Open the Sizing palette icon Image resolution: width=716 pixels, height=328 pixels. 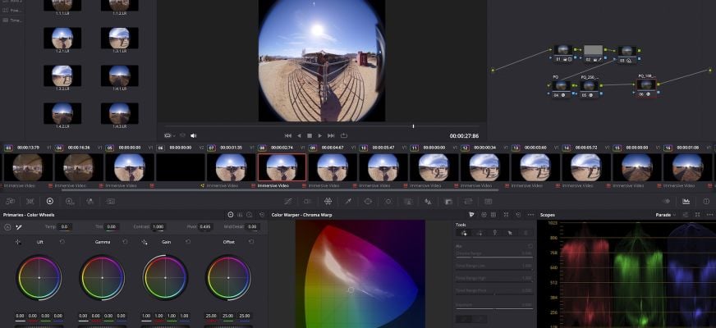click(x=468, y=201)
